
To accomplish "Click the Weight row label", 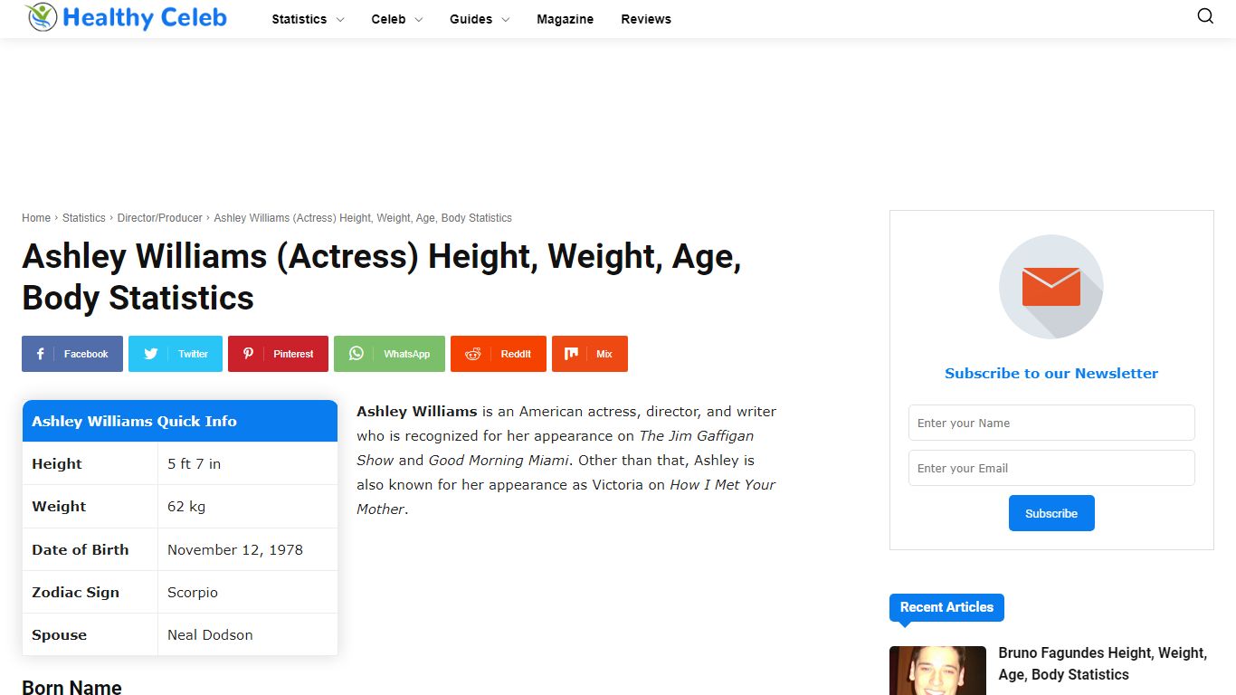I will (59, 506).
